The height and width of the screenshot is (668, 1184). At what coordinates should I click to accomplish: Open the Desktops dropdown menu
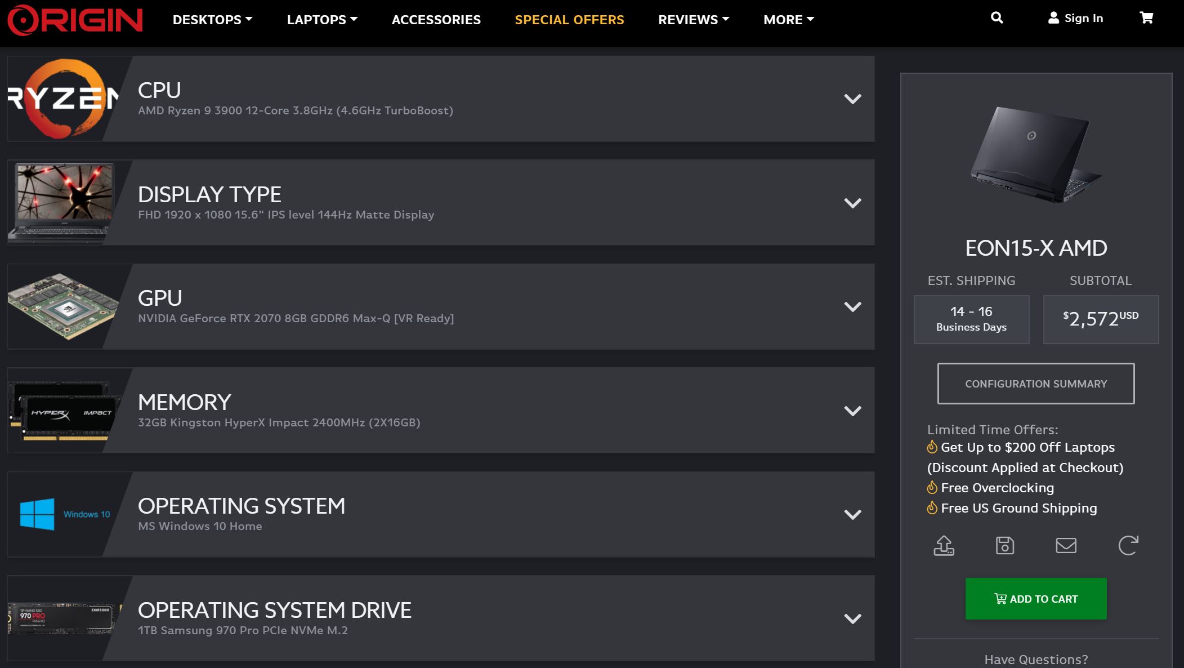pos(213,20)
